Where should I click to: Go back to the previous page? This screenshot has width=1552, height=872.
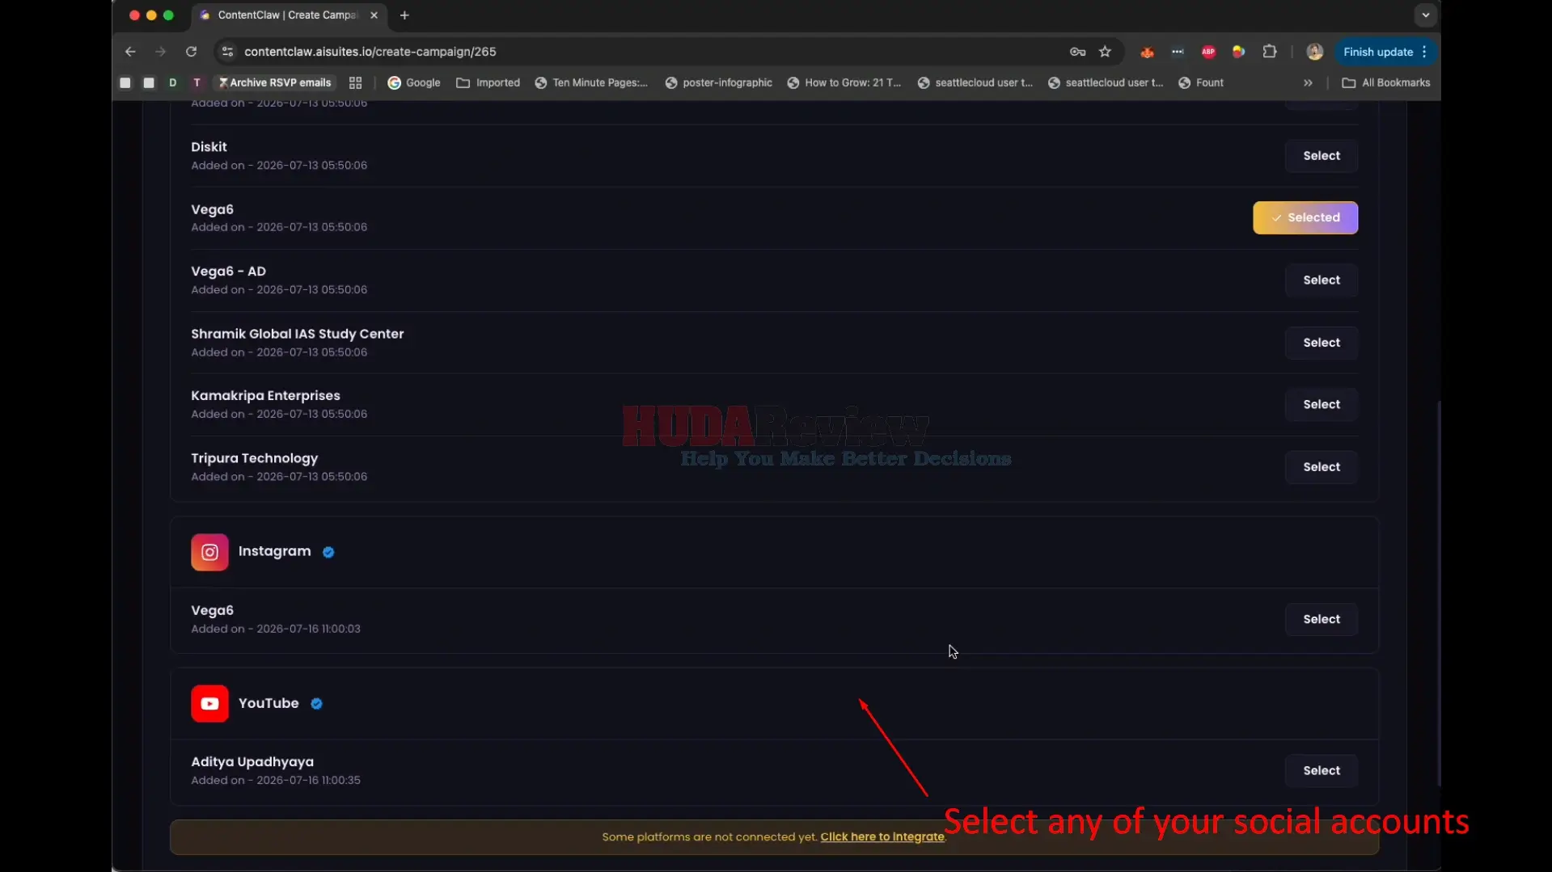tap(130, 52)
